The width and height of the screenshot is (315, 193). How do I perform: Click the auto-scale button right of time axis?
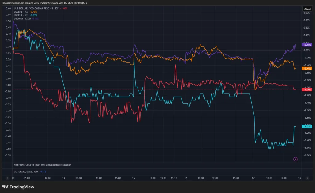(307, 178)
